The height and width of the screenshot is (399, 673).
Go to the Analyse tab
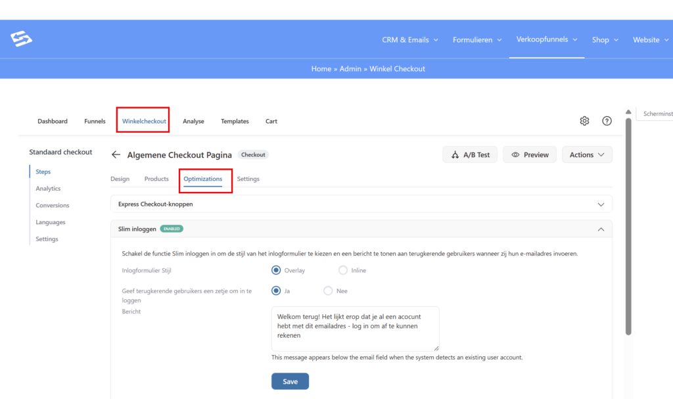point(193,121)
